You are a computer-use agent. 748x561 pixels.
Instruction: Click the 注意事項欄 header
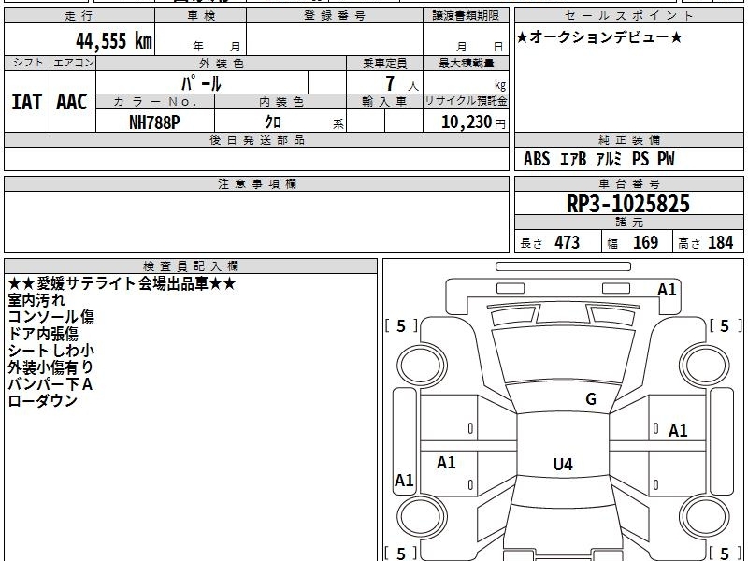pos(256,184)
